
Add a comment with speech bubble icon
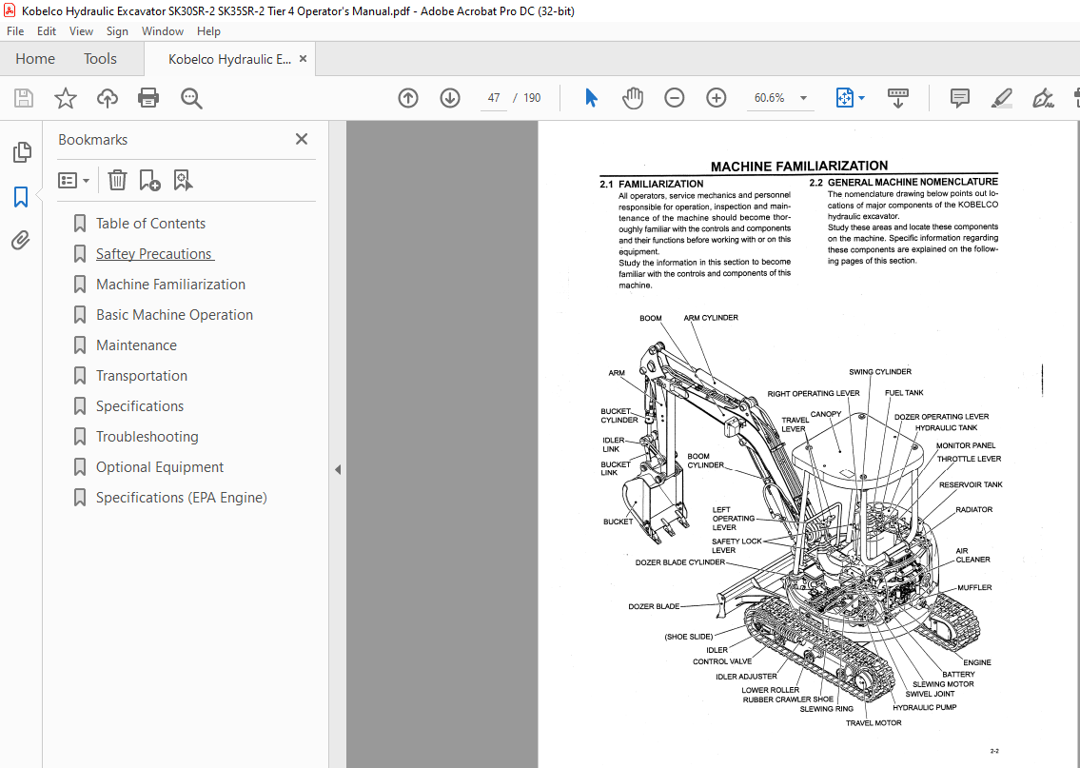coord(959,98)
